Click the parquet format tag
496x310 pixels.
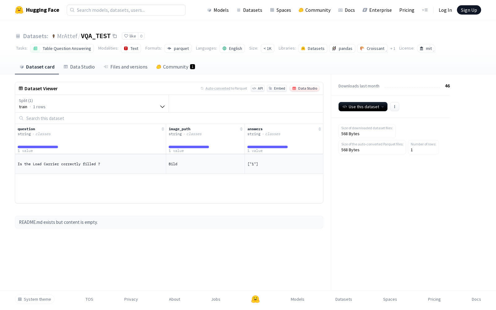tap(178, 48)
